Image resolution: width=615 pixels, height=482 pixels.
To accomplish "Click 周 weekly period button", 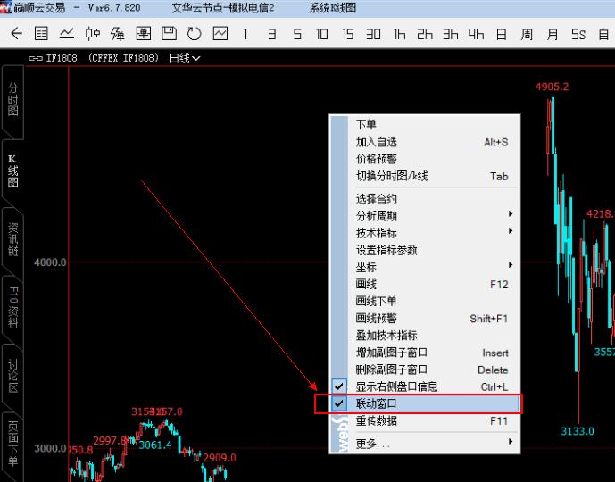I will 528,34.
